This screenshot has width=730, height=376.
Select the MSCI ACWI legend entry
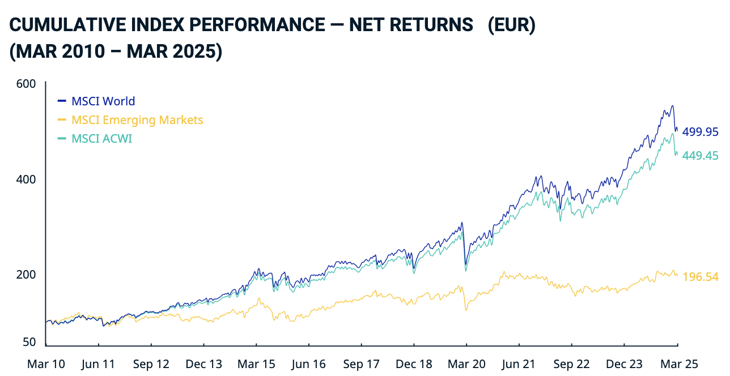101,139
